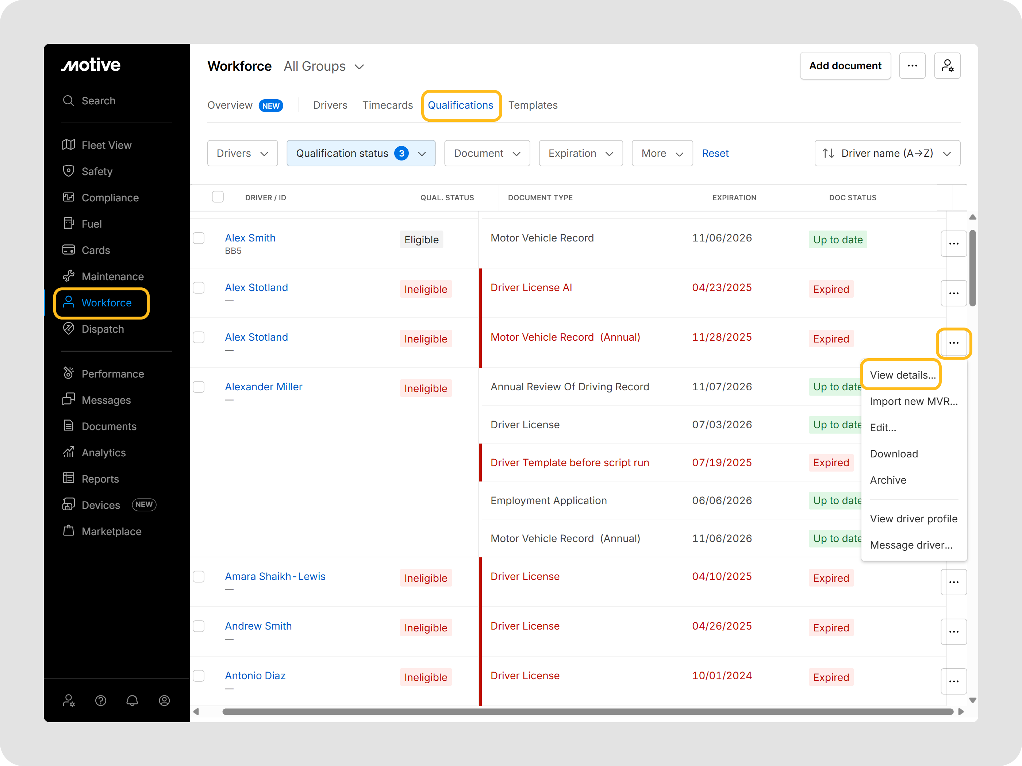Check the select-all checkbox in table header
1022x766 pixels.
click(218, 197)
